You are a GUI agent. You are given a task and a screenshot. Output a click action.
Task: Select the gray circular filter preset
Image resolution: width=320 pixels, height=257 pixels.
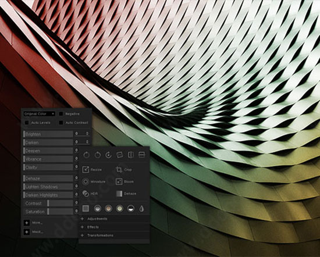pos(98,209)
